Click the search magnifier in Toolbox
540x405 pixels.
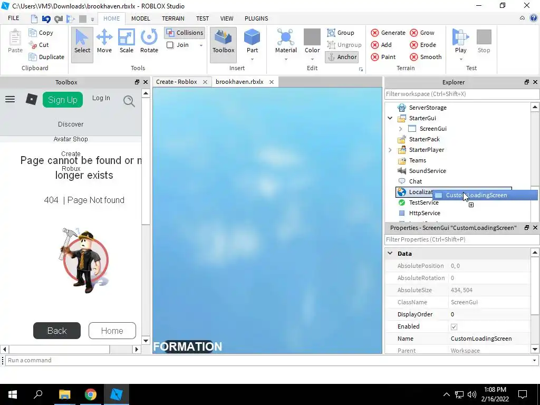[x=129, y=101]
